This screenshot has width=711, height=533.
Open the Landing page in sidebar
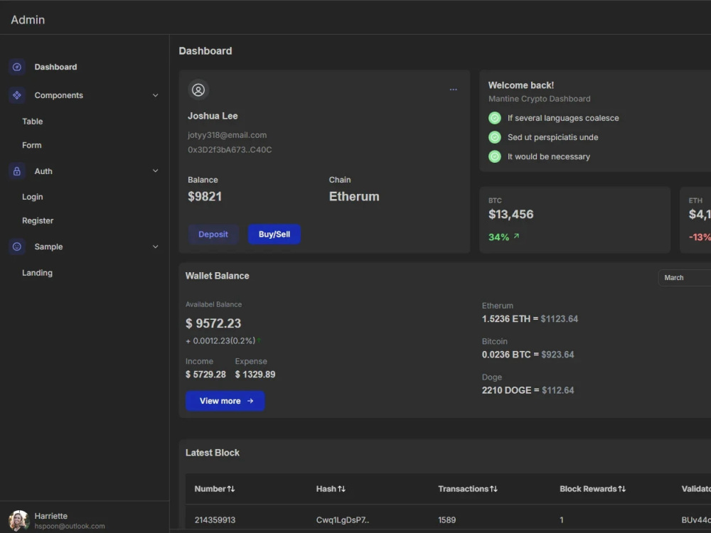click(x=37, y=273)
